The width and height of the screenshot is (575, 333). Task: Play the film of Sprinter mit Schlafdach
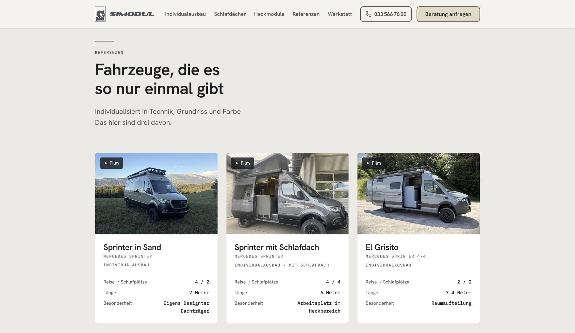click(x=243, y=163)
